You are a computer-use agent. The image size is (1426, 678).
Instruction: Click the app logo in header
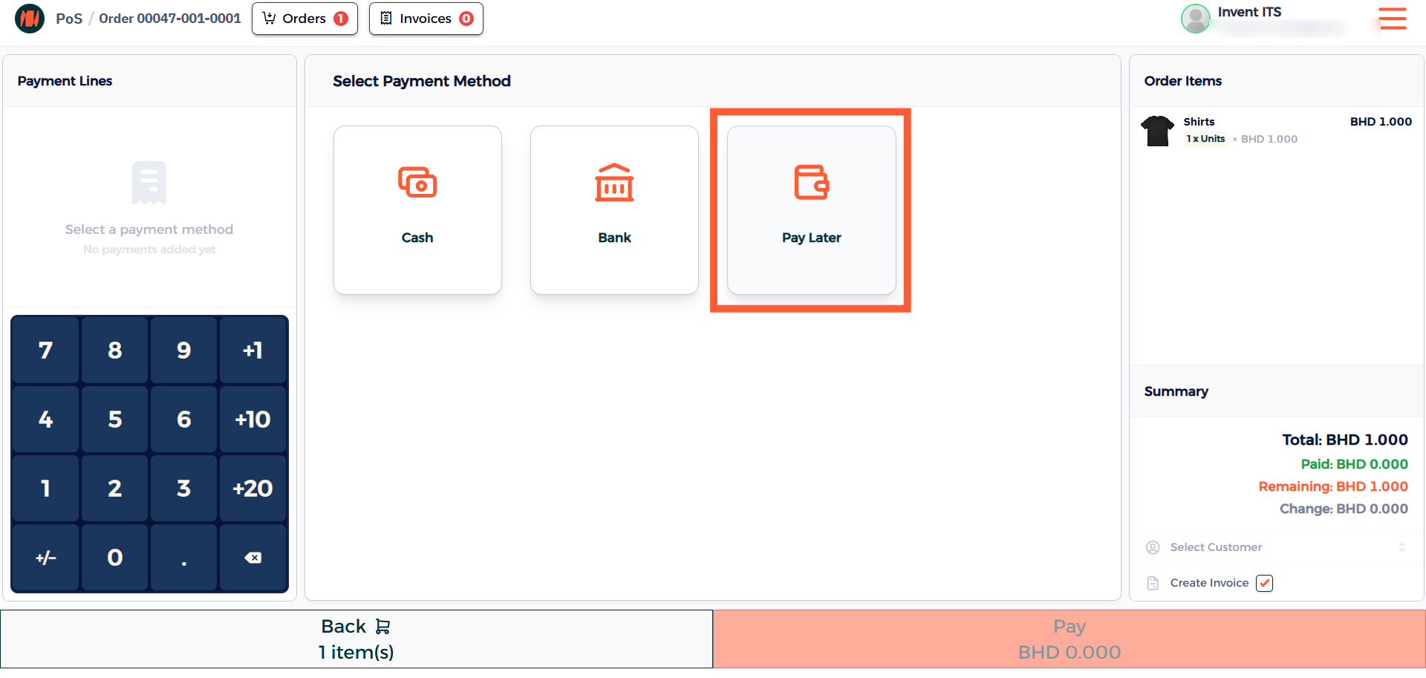(x=30, y=19)
